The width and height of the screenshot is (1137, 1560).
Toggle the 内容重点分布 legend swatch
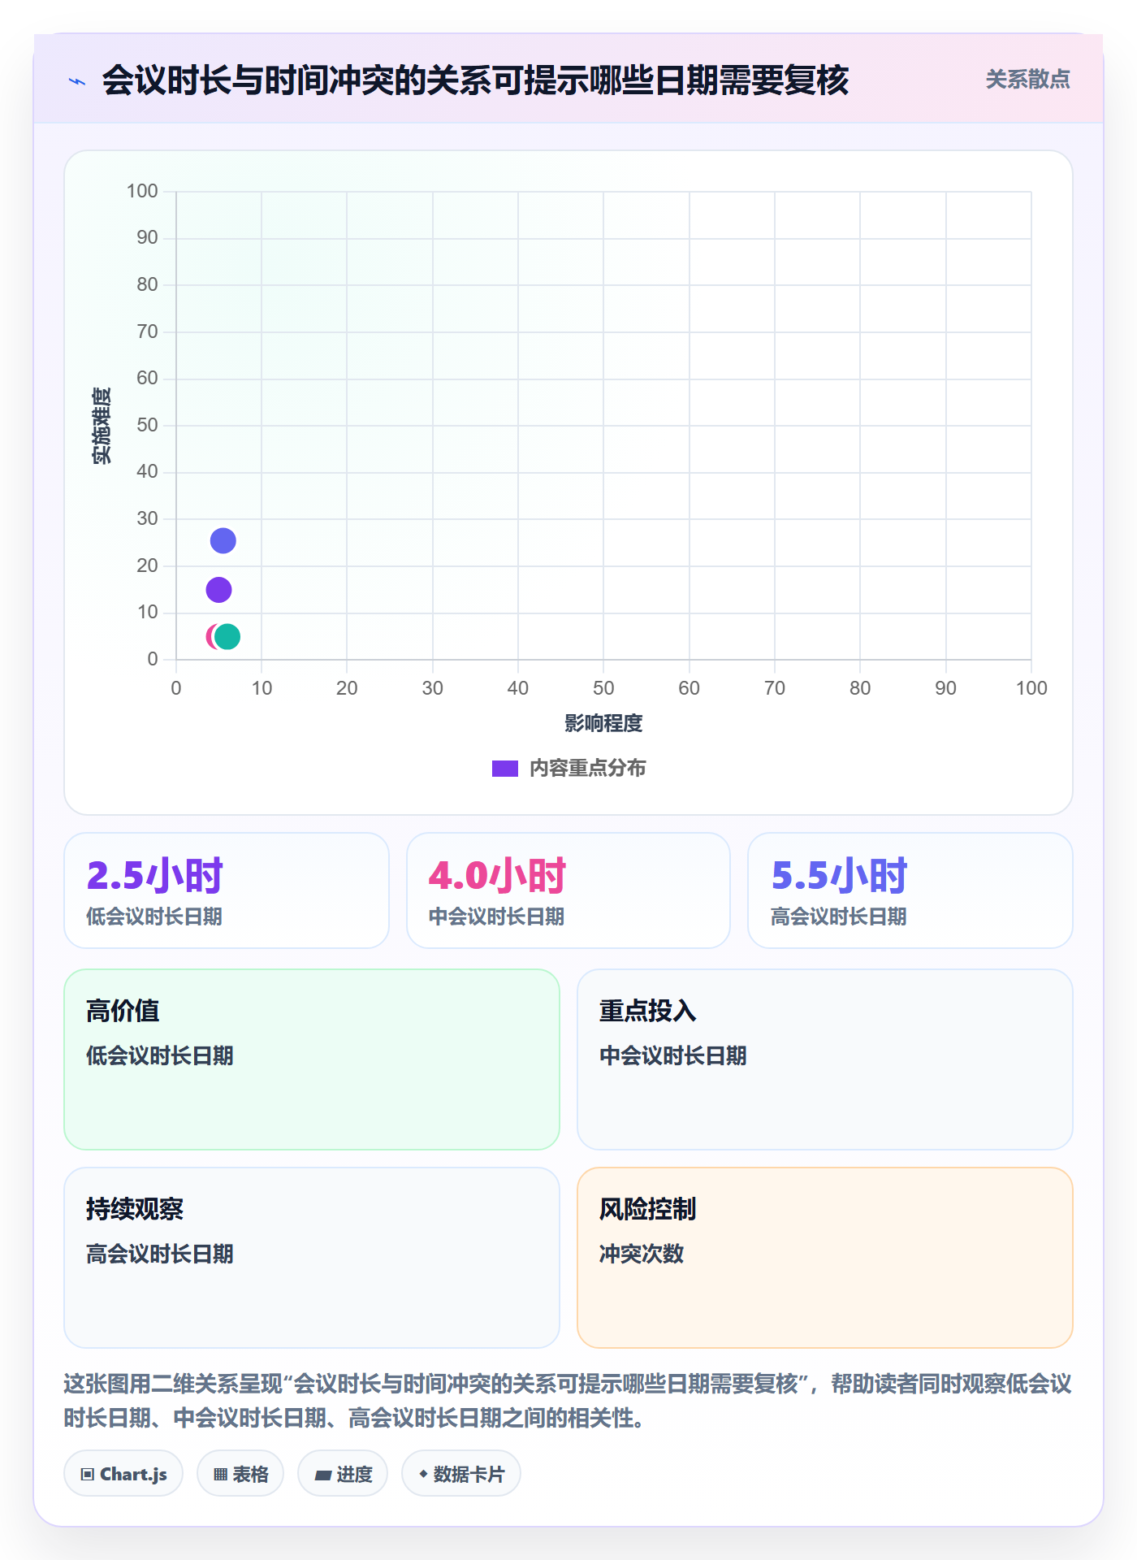pos(504,769)
